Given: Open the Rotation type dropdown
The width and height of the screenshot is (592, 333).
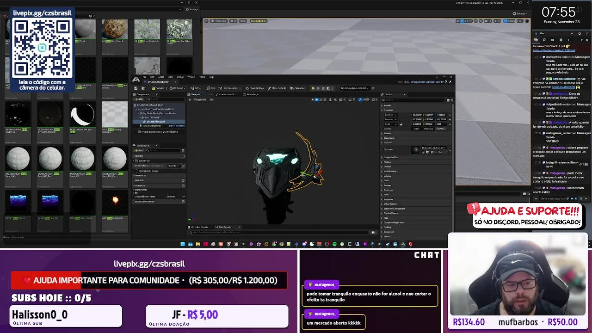Looking at the screenshot, I should [x=391, y=119].
